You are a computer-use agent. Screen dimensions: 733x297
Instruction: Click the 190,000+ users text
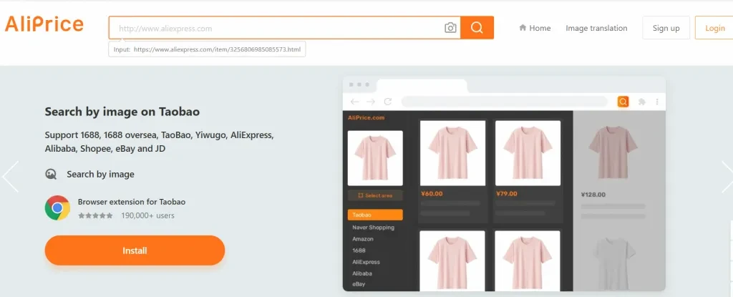147,215
